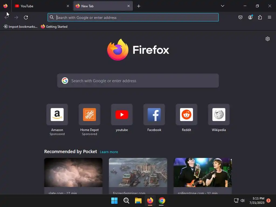Open the Windows Start menu
The width and height of the screenshot is (276, 207).
114,201
